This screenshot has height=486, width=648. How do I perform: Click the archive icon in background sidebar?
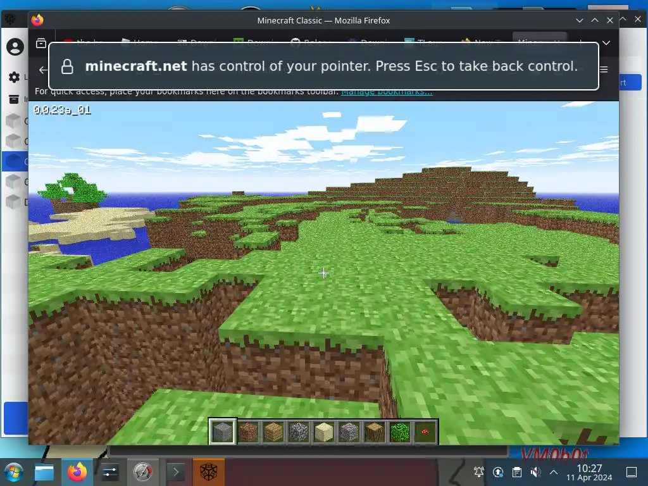click(x=14, y=99)
